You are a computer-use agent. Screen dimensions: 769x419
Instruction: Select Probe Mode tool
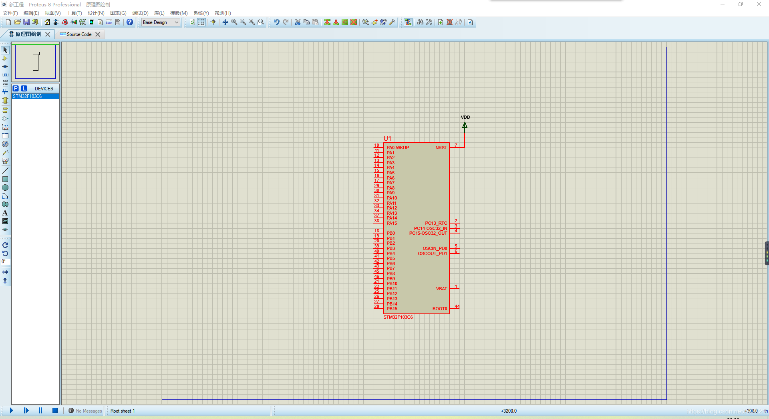click(5, 153)
